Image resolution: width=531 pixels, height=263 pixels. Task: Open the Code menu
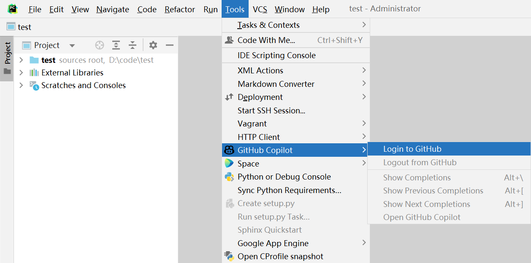click(147, 9)
